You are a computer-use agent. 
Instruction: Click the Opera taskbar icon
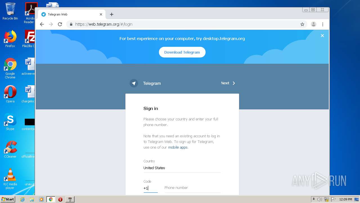(x=60, y=199)
